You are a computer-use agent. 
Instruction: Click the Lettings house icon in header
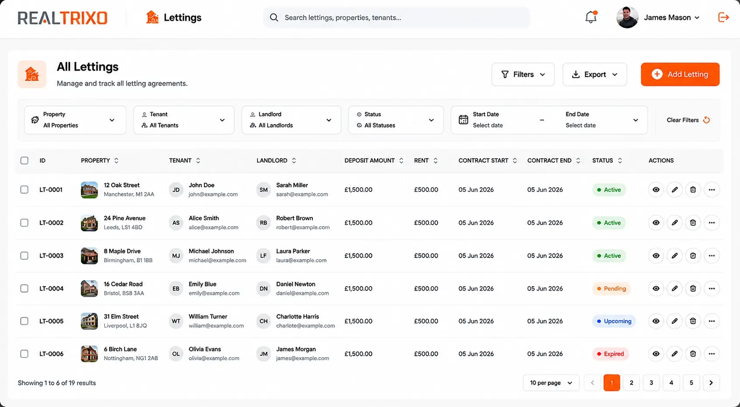(x=152, y=17)
